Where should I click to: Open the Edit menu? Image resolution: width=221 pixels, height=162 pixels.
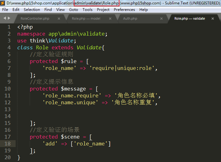point(16,10)
